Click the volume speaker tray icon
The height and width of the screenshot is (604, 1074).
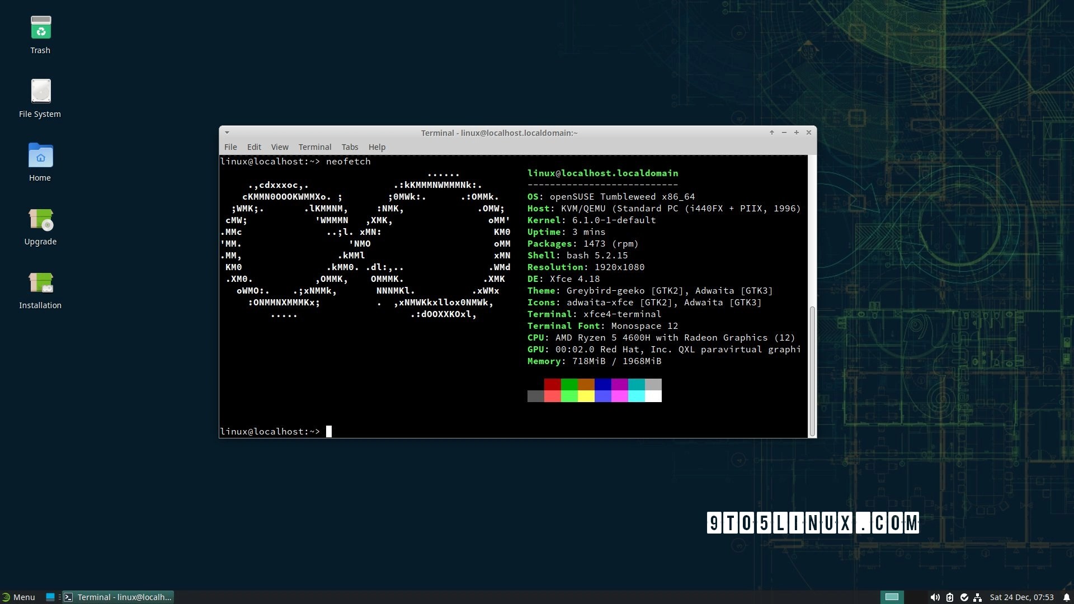935,597
